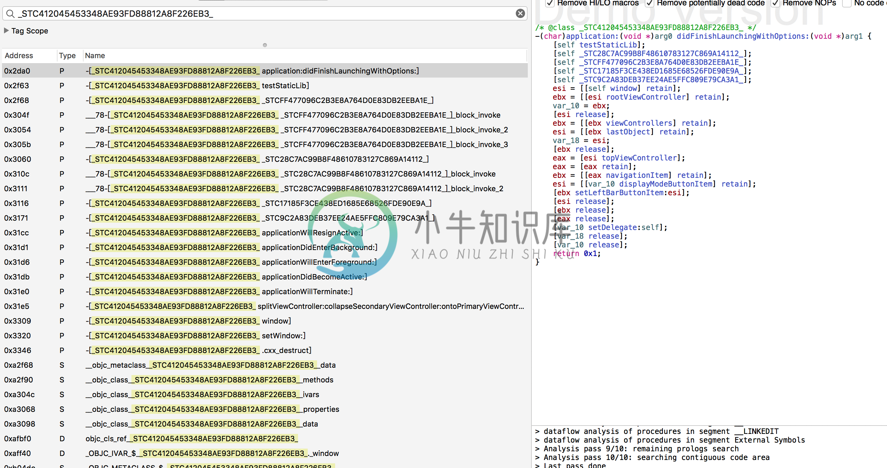Sort list by Name column header
Screen dimensions: 887x468
(305, 55)
